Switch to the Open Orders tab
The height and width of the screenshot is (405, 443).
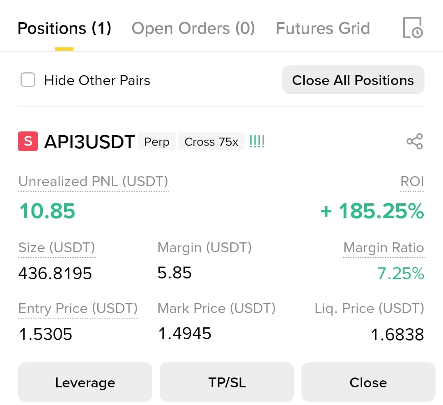193,28
